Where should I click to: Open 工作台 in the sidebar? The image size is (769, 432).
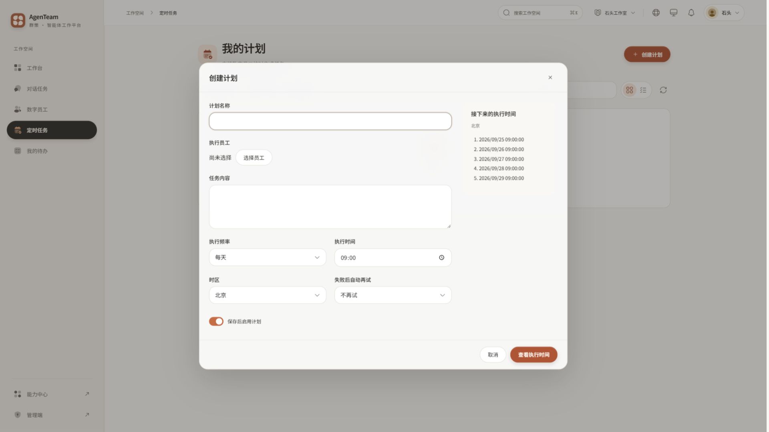52,68
